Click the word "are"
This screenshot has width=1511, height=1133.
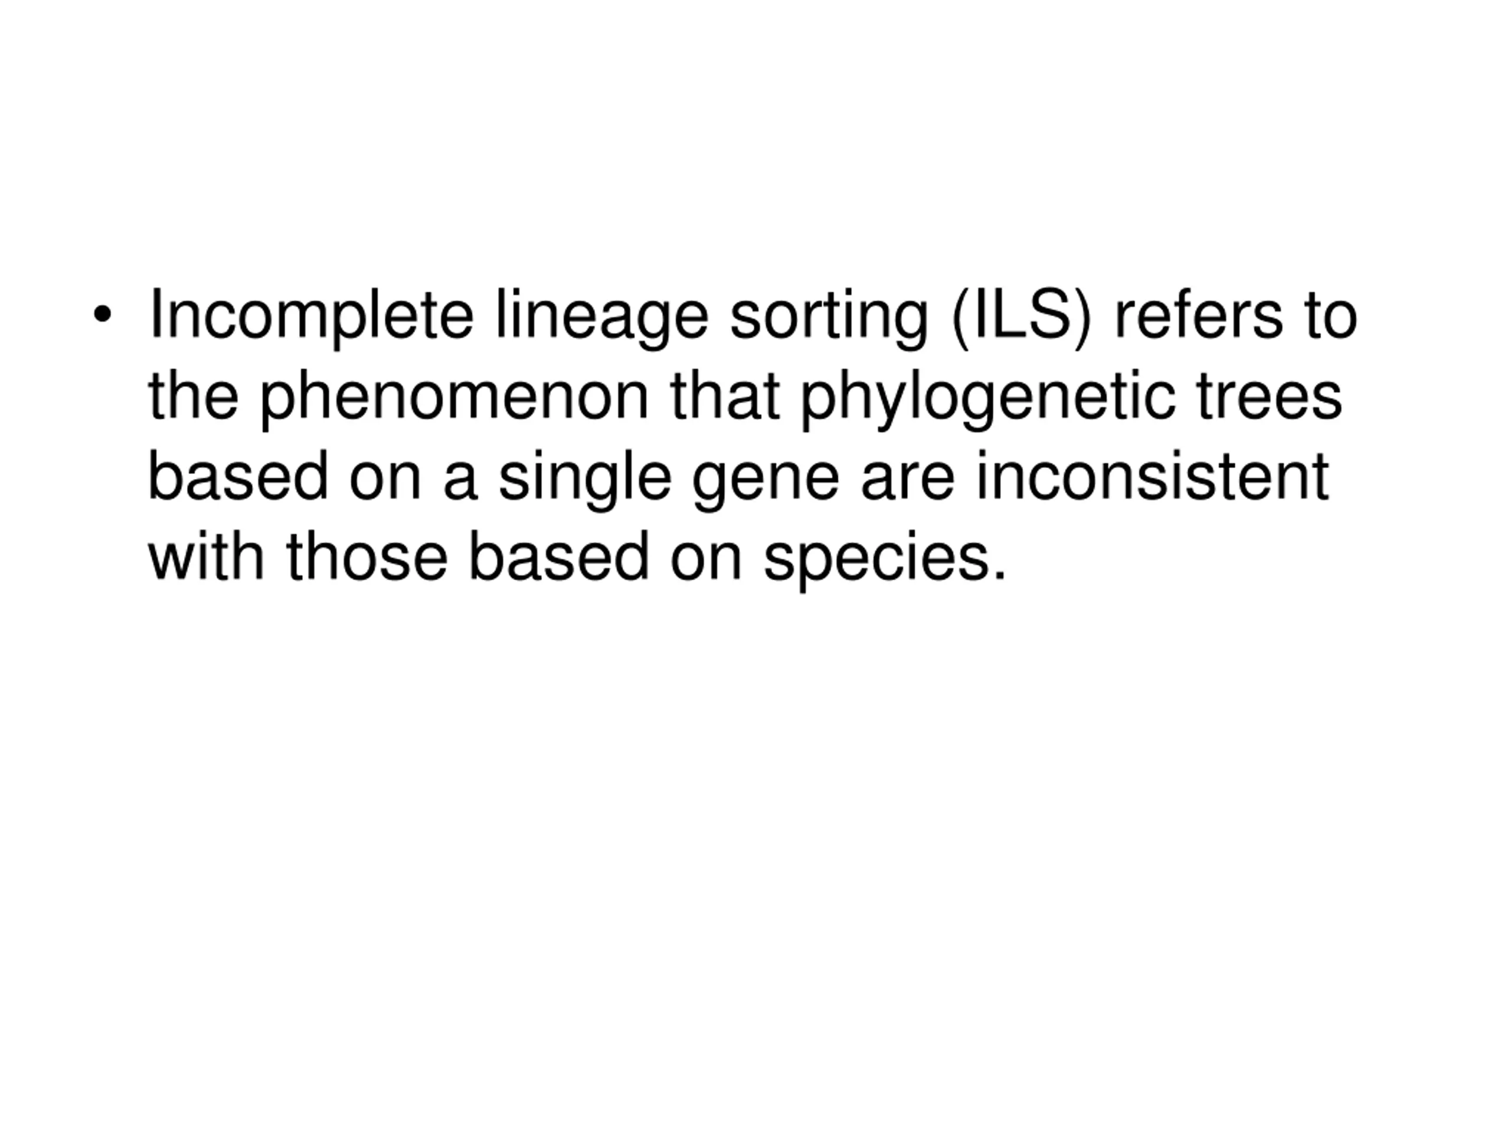point(907,477)
